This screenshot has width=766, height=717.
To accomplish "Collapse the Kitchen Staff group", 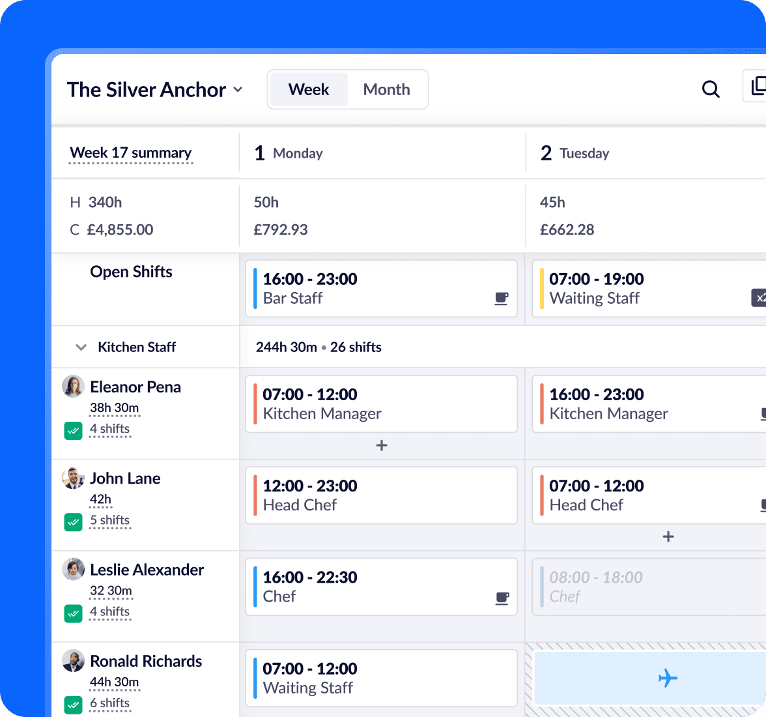I will pos(81,347).
